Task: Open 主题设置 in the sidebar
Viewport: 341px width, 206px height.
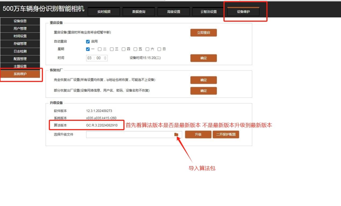Action: click(x=20, y=66)
